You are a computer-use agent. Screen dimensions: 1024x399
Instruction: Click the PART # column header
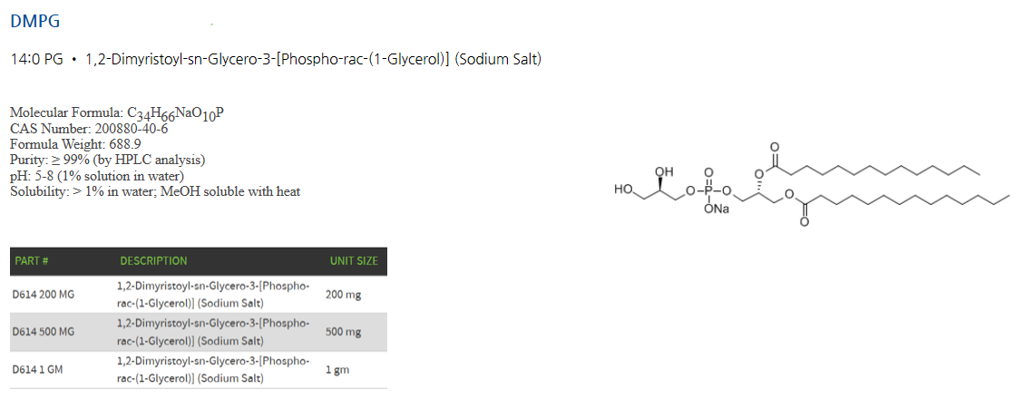(31, 261)
